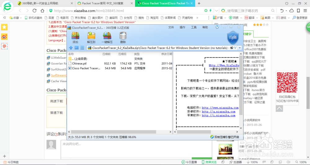Click the 双核压缩引擎已开启 status indicator
This screenshot has height=165, width=310.
click(x=224, y=137)
